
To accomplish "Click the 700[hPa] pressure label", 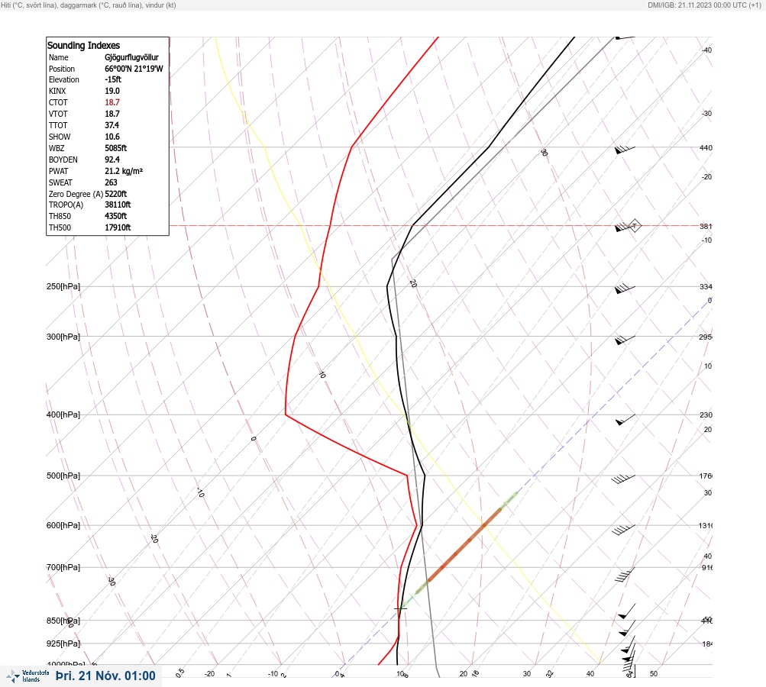I will [63, 567].
